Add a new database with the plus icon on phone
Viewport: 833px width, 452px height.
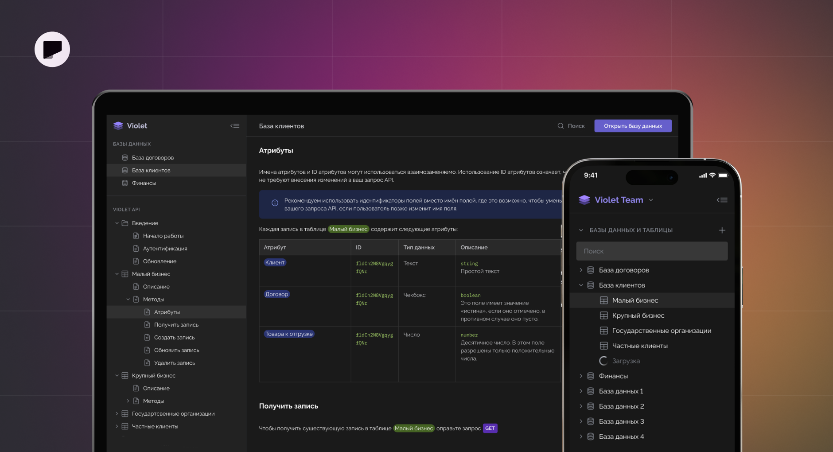722,230
